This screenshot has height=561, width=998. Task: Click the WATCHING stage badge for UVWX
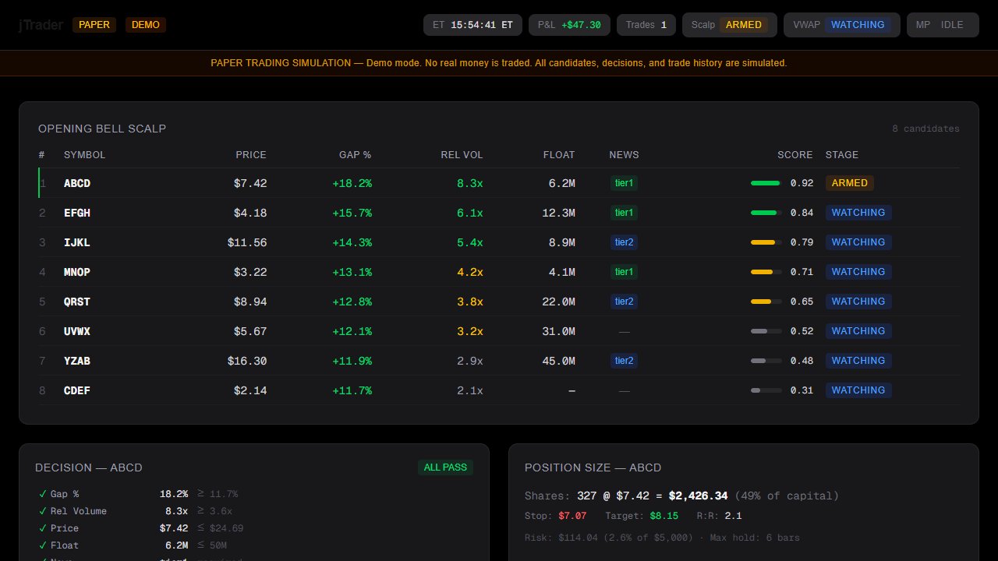(858, 331)
